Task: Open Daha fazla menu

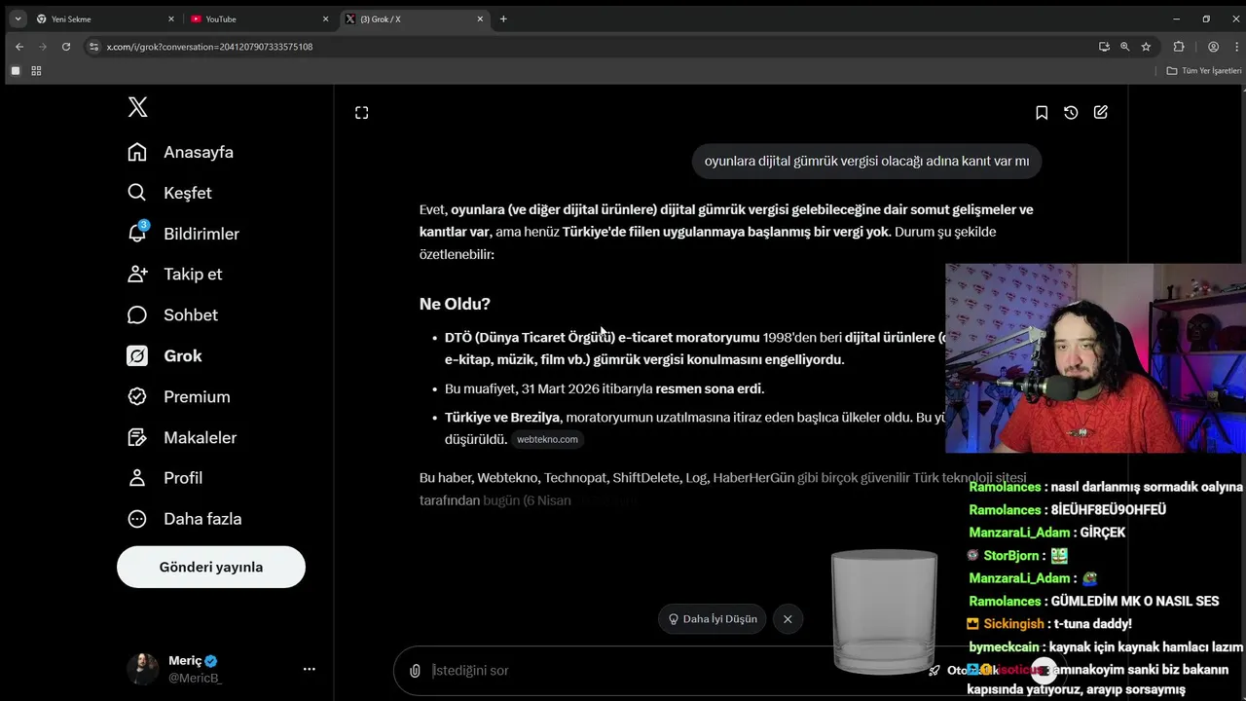Action: (x=184, y=518)
